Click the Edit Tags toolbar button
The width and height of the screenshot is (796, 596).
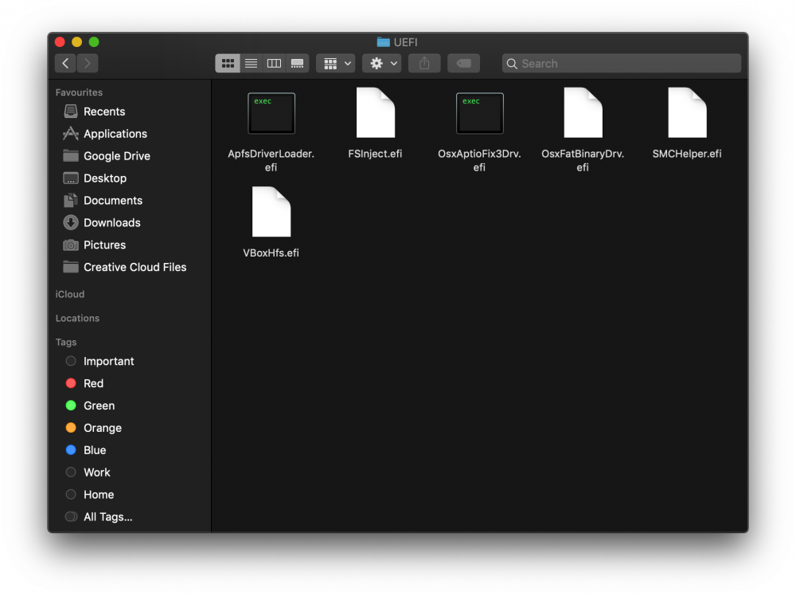coord(463,64)
